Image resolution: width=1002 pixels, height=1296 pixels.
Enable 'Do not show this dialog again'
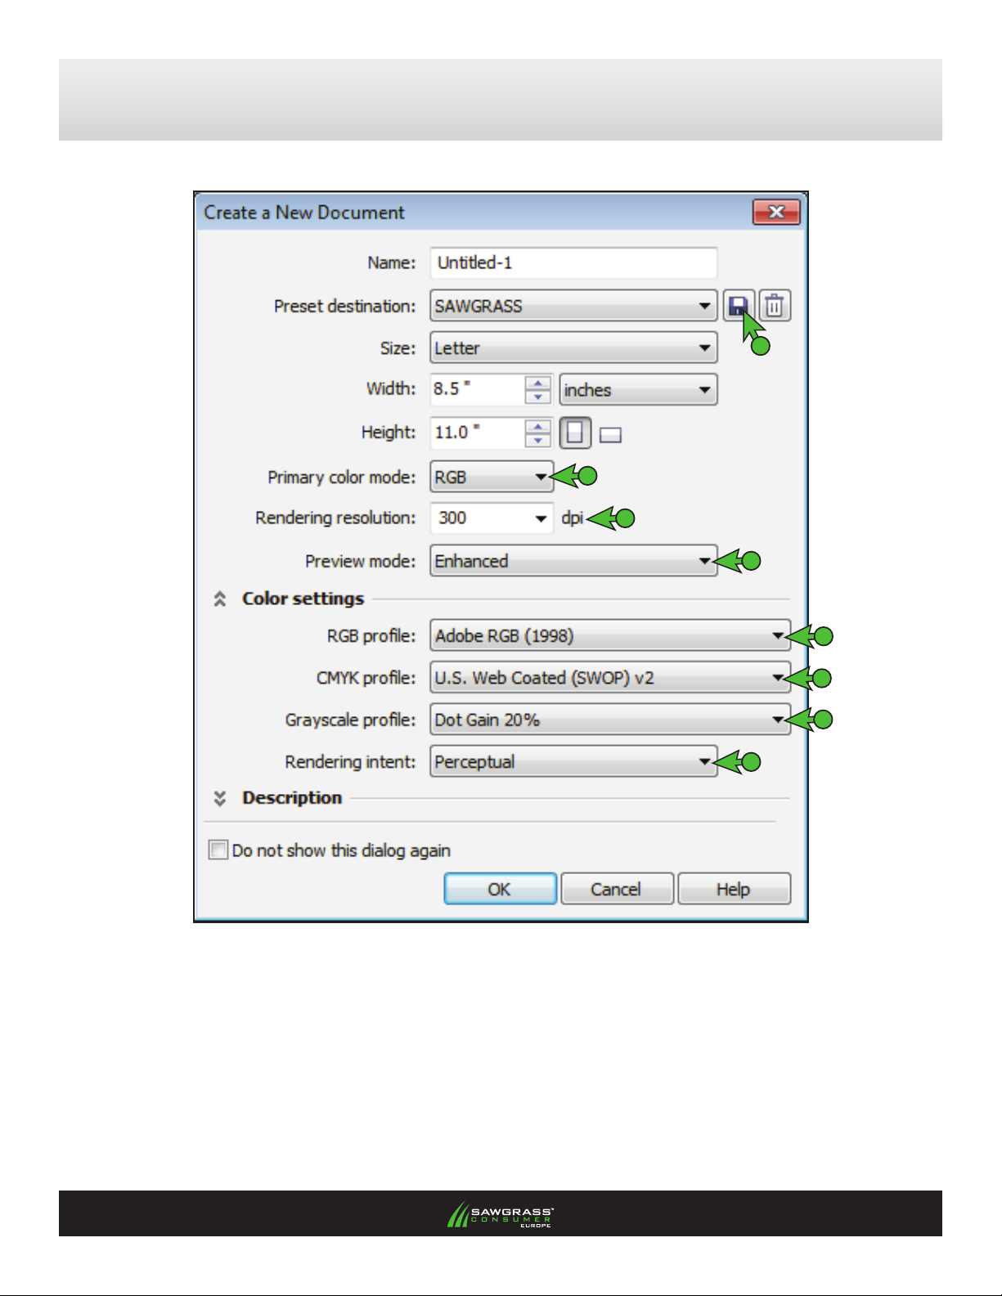click(218, 850)
